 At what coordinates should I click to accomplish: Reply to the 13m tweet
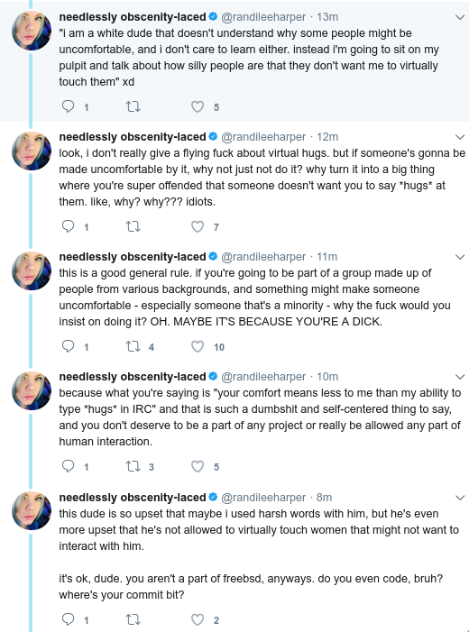[x=68, y=106]
